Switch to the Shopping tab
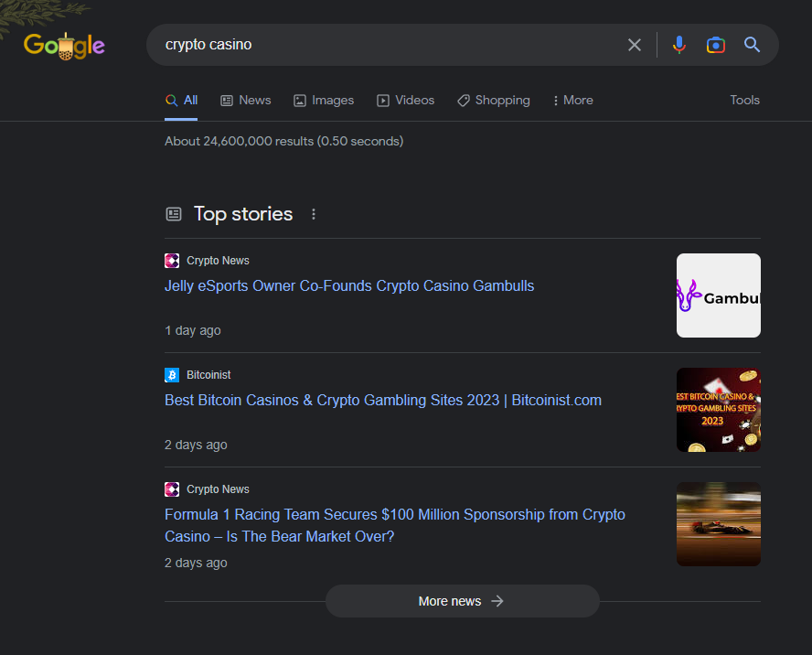The image size is (812, 655). pos(494,101)
